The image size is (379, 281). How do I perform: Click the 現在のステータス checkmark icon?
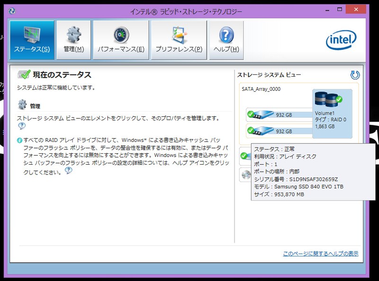click(24, 74)
